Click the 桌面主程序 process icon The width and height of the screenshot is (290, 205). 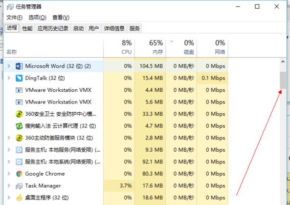coord(19,198)
